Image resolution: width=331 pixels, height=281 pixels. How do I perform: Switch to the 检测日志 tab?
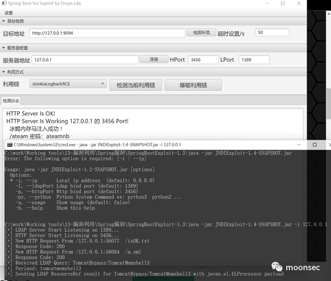pos(11,101)
